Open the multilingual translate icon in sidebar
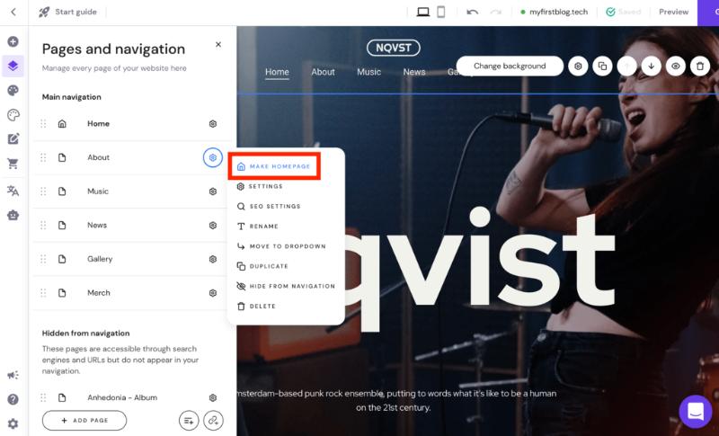 pos(13,191)
